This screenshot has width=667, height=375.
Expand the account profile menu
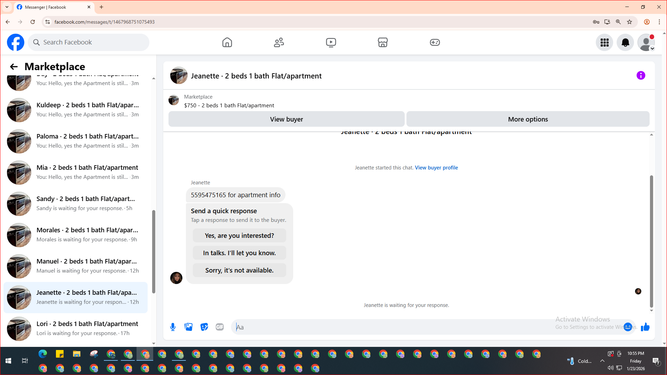tap(646, 42)
